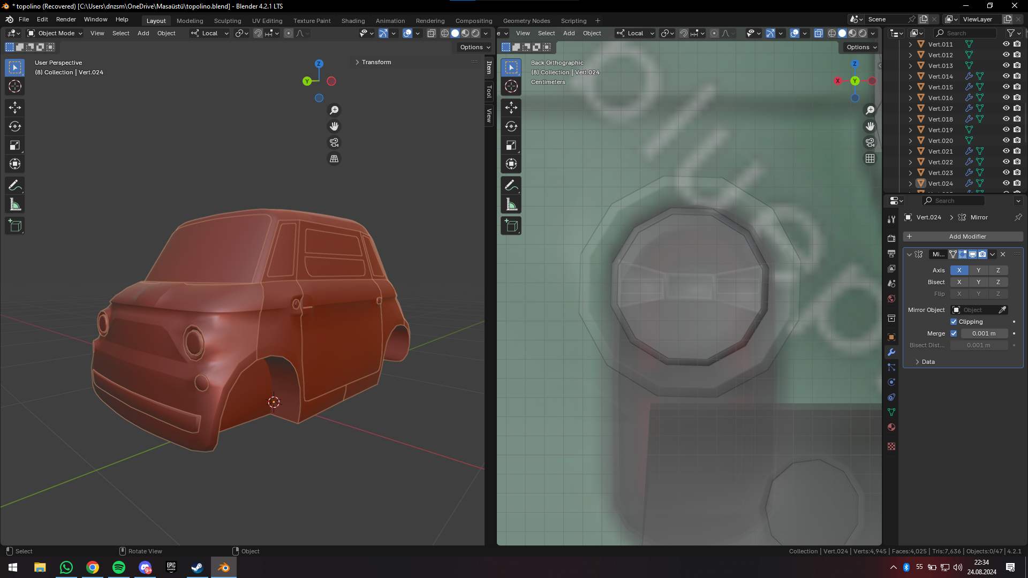1028x578 pixels.
Task: Toggle camera view in left viewport
Action: point(334,142)
